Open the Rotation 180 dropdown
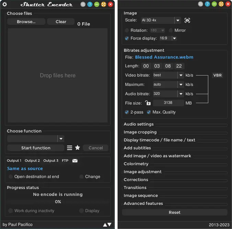Screen dimensions: 232x229 (x=157, y=30)
